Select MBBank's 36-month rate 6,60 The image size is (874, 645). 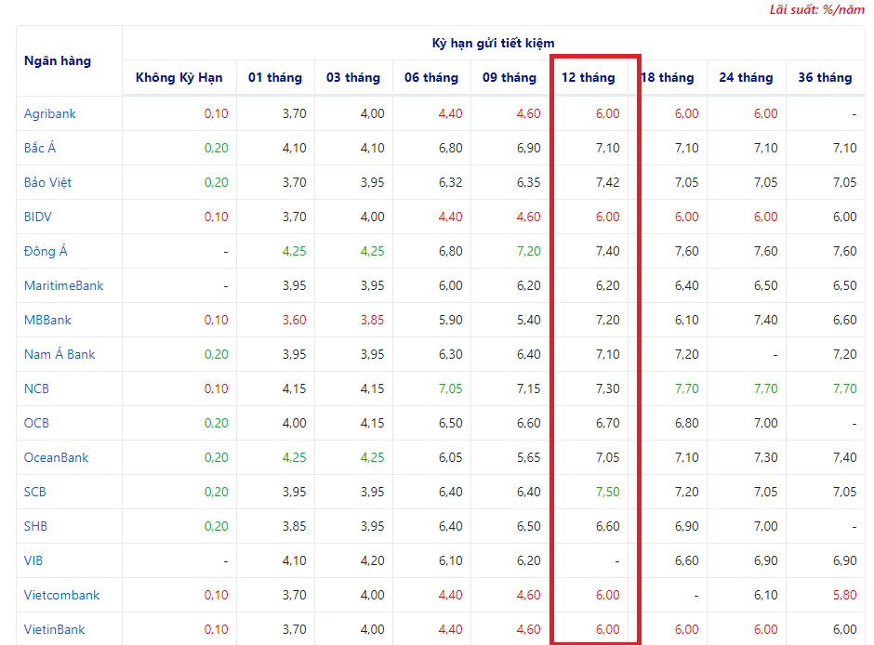pos(845,321)
